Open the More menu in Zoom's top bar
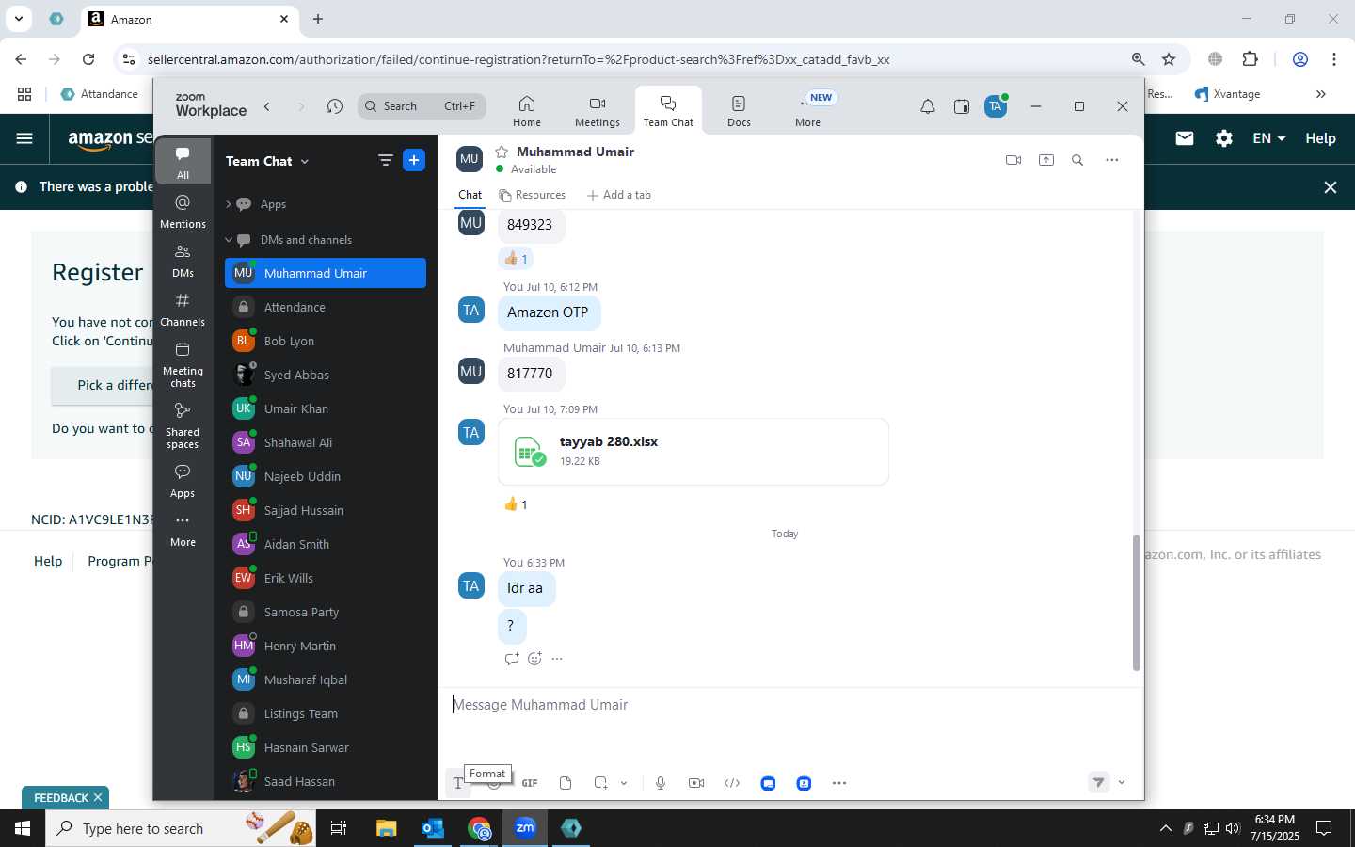The image size is (1355, 847). coord(807,110)
